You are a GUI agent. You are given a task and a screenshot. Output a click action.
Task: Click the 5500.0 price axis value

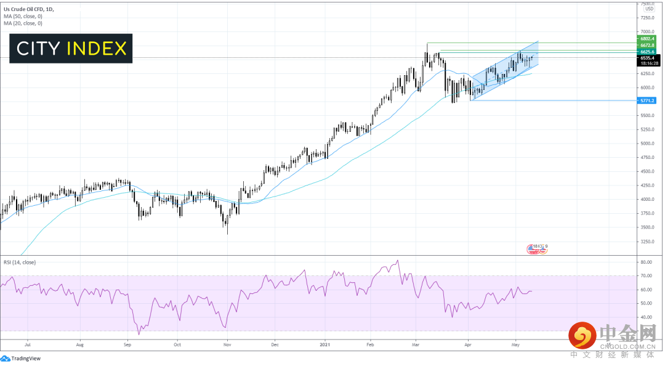coord(648,115)
